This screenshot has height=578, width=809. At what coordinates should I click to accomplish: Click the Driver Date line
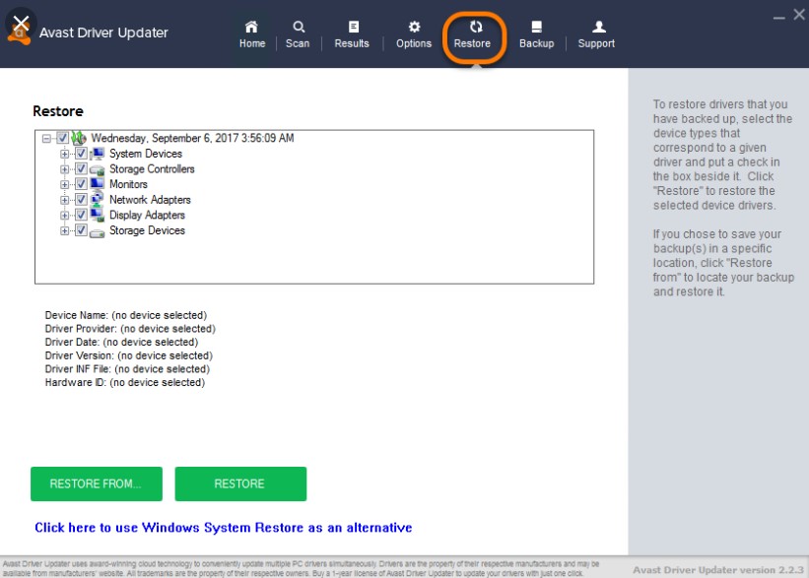click(x=121, y=342)
